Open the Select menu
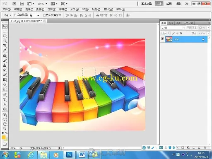 51,9
